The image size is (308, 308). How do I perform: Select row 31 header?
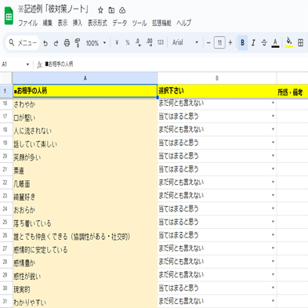point(5,302)
